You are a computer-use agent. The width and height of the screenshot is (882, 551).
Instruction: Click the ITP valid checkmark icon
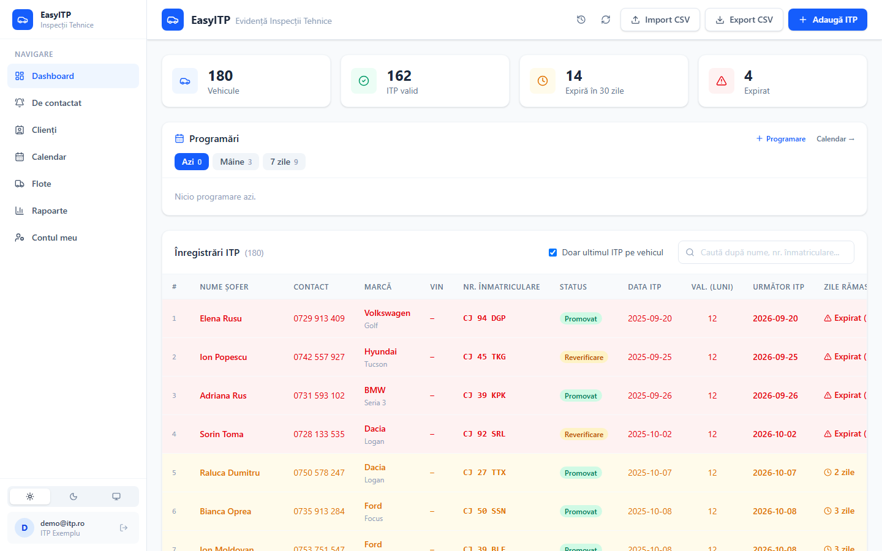[364, 81]
